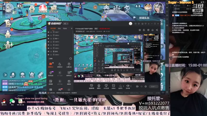
Task: Add a new scene with the plus button
Action: [72, 28]
